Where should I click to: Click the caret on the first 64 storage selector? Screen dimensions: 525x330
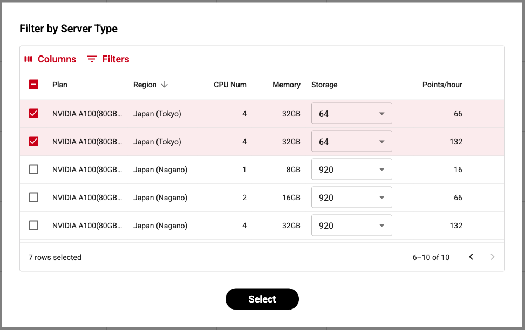coord(382,113)
